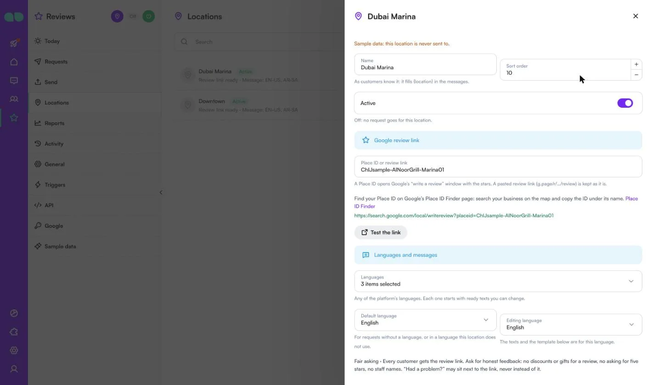Click the green power button in Reviews header
This screenshot has width=652, height=385.
[148, 16]
